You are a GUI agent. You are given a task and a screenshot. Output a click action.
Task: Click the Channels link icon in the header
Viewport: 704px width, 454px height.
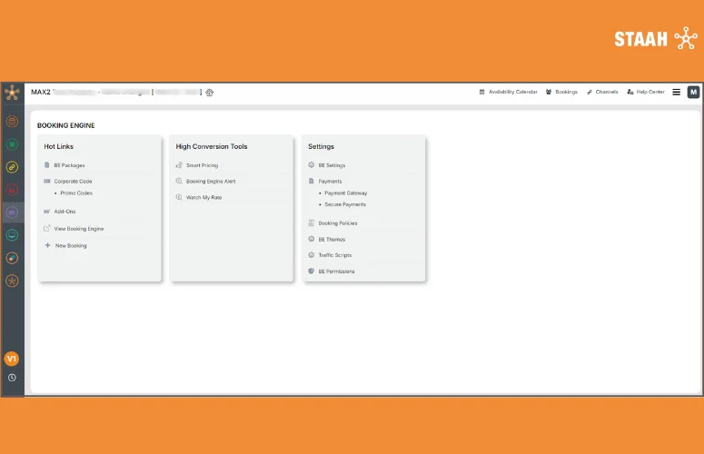589,92
